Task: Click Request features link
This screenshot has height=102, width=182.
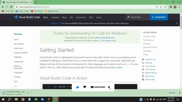Action: click(151, 73)
